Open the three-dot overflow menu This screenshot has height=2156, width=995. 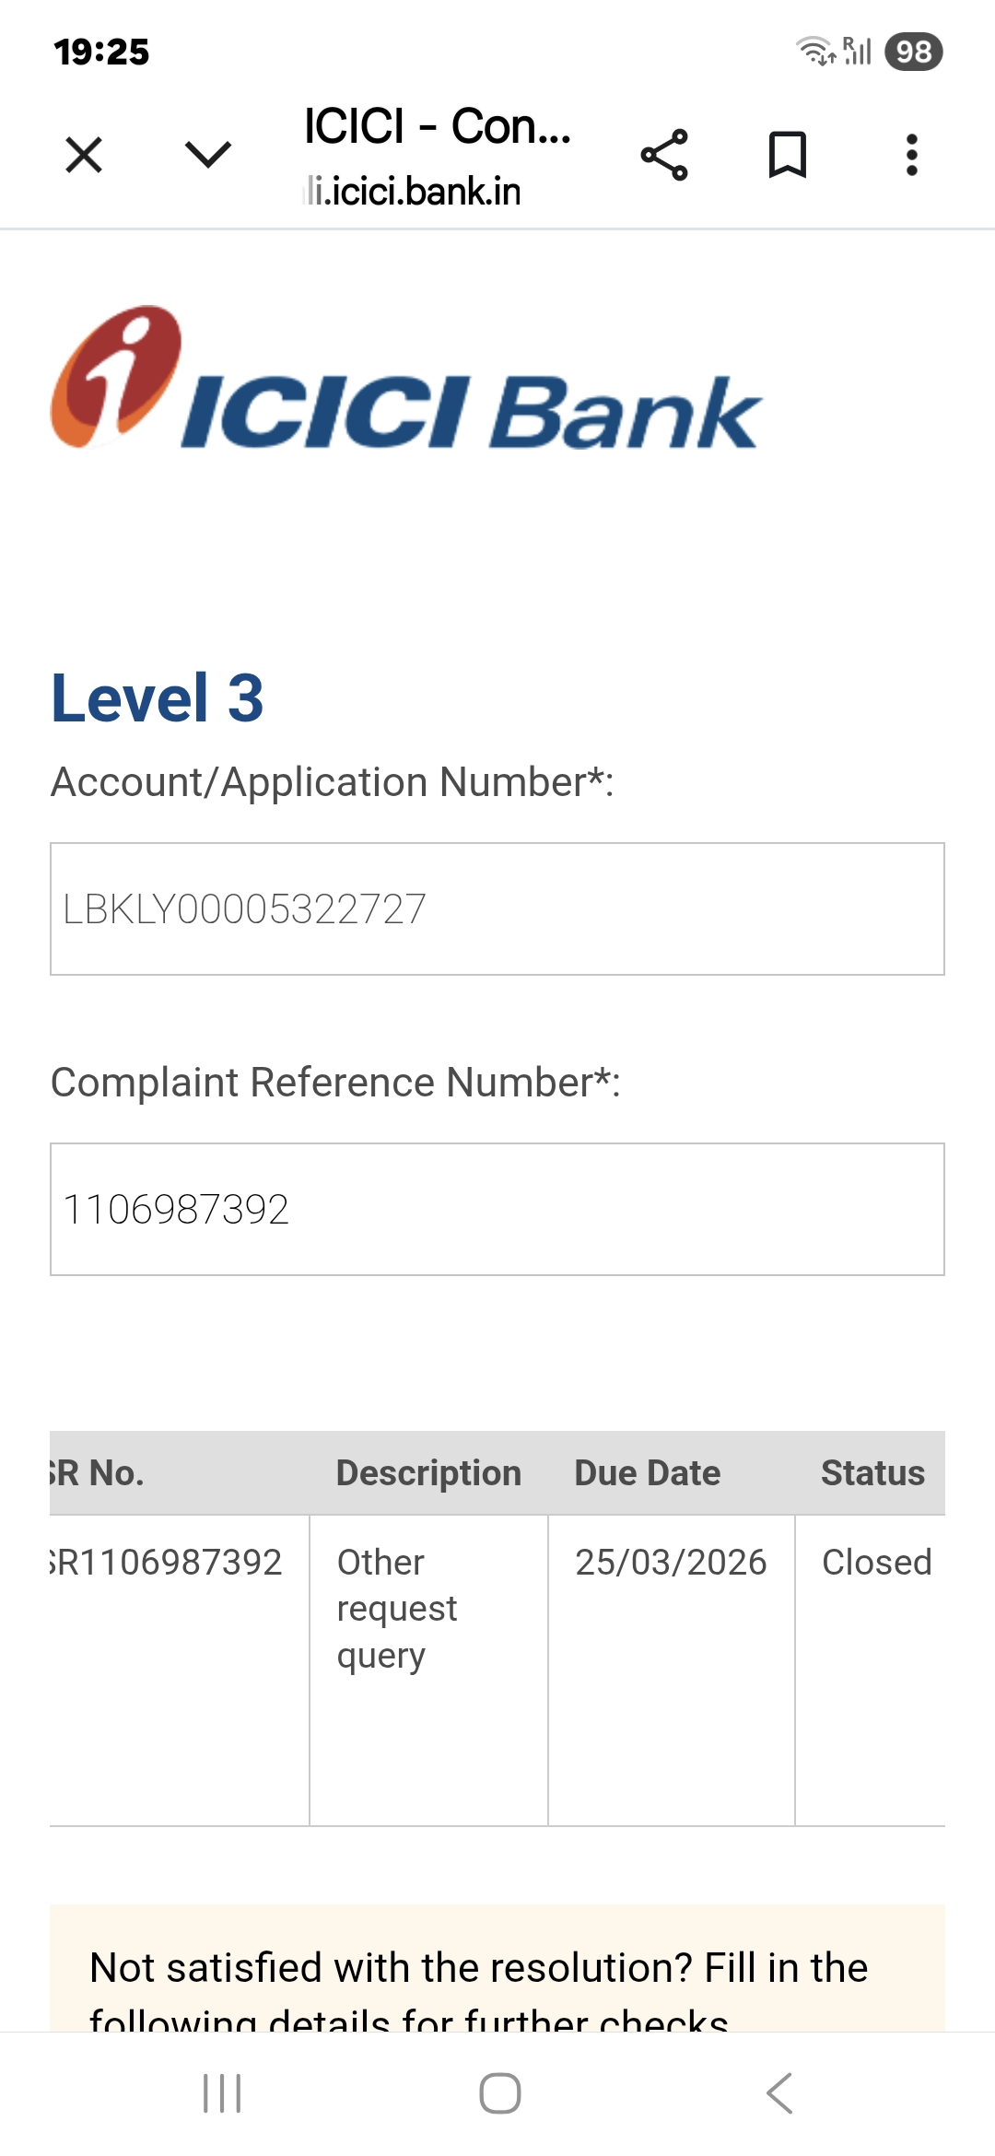(x=911, y=155)
